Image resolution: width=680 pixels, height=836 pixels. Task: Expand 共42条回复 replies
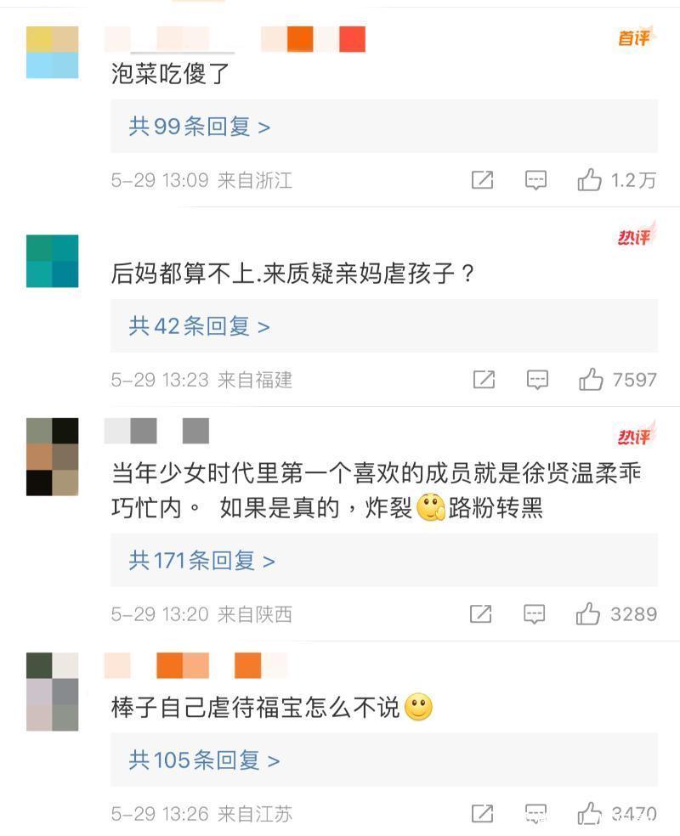click(199, 325)
